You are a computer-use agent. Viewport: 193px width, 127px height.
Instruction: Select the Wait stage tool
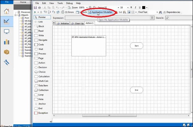pos(39,49)
